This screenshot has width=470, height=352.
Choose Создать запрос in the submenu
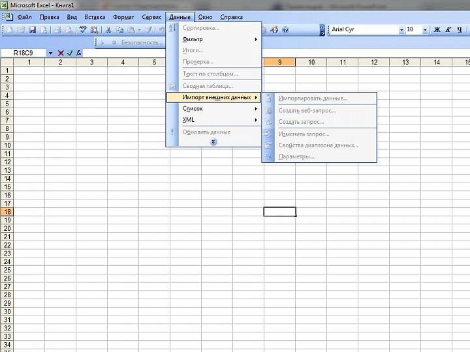tap(319, 122)
